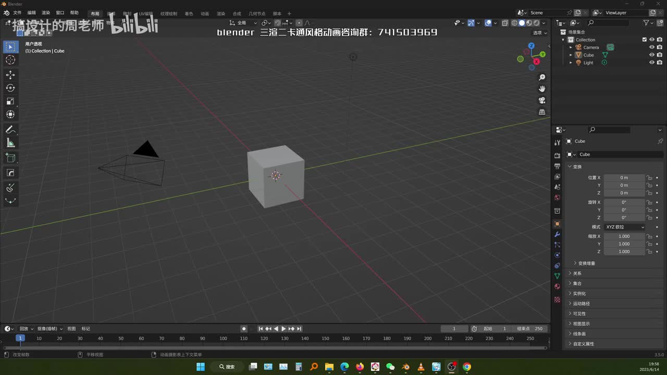This screenshot has width=667, height=375.
Task: Open the 全局 transform orientation dropdown
Action: coord(243,23)
